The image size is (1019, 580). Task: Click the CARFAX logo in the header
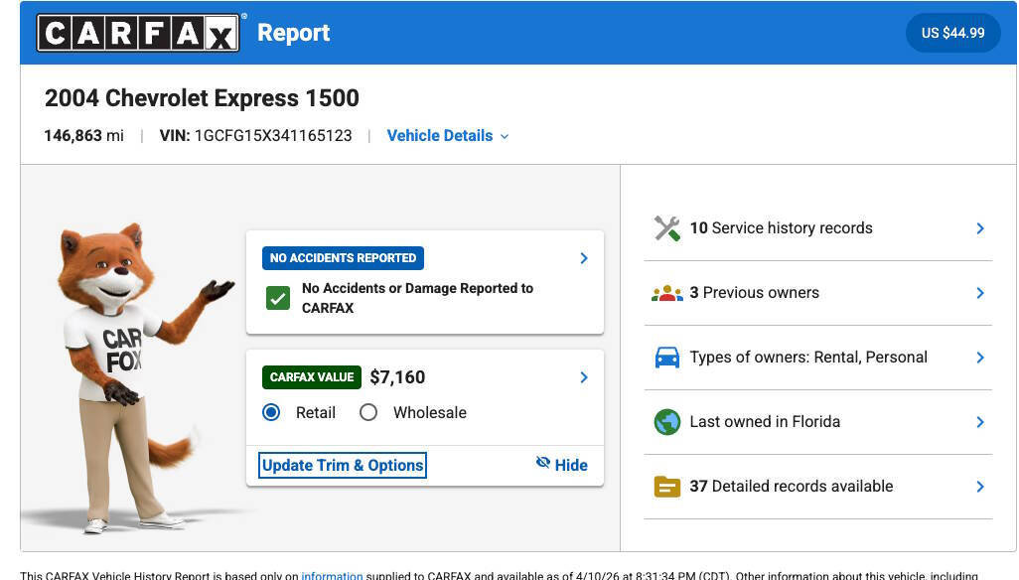coord(138,33)
